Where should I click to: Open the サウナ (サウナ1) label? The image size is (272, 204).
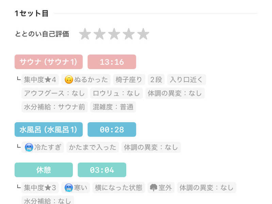point(49,62)
